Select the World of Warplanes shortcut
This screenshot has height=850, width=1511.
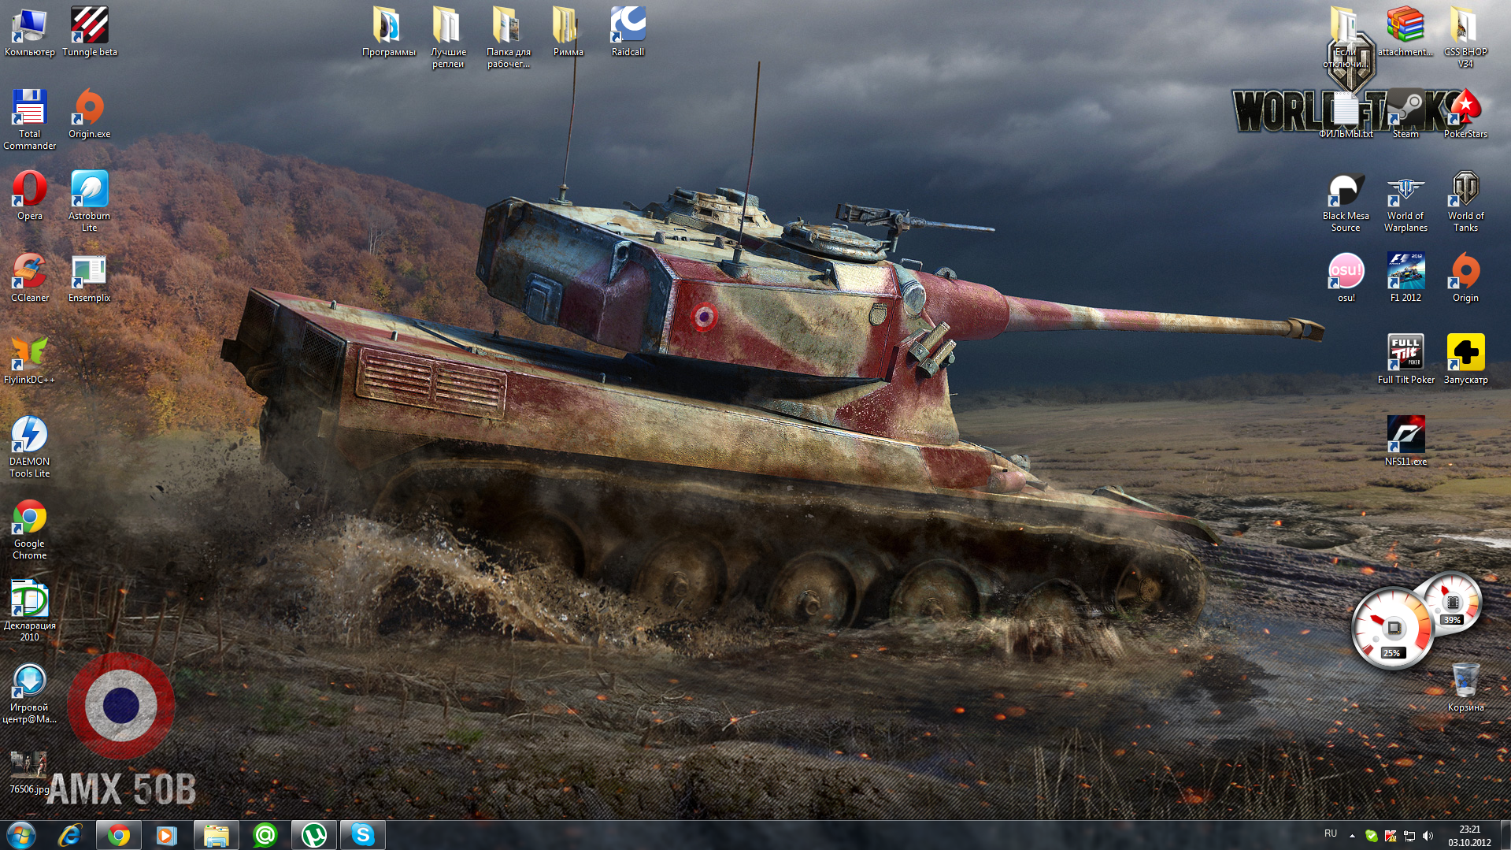point(1406,201)
